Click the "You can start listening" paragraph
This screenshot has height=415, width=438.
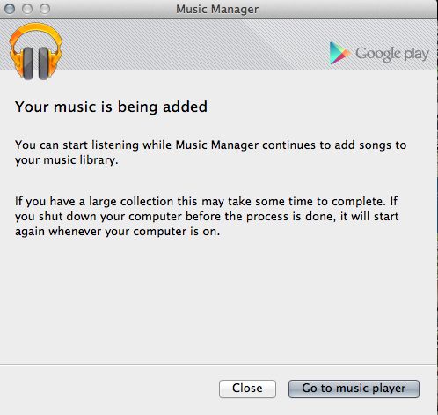pos(210,152)
